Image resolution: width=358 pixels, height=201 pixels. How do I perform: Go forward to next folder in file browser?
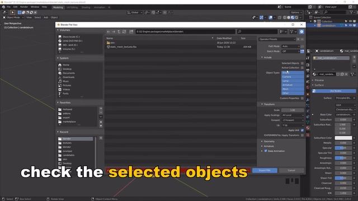click(x=114, y=32)
